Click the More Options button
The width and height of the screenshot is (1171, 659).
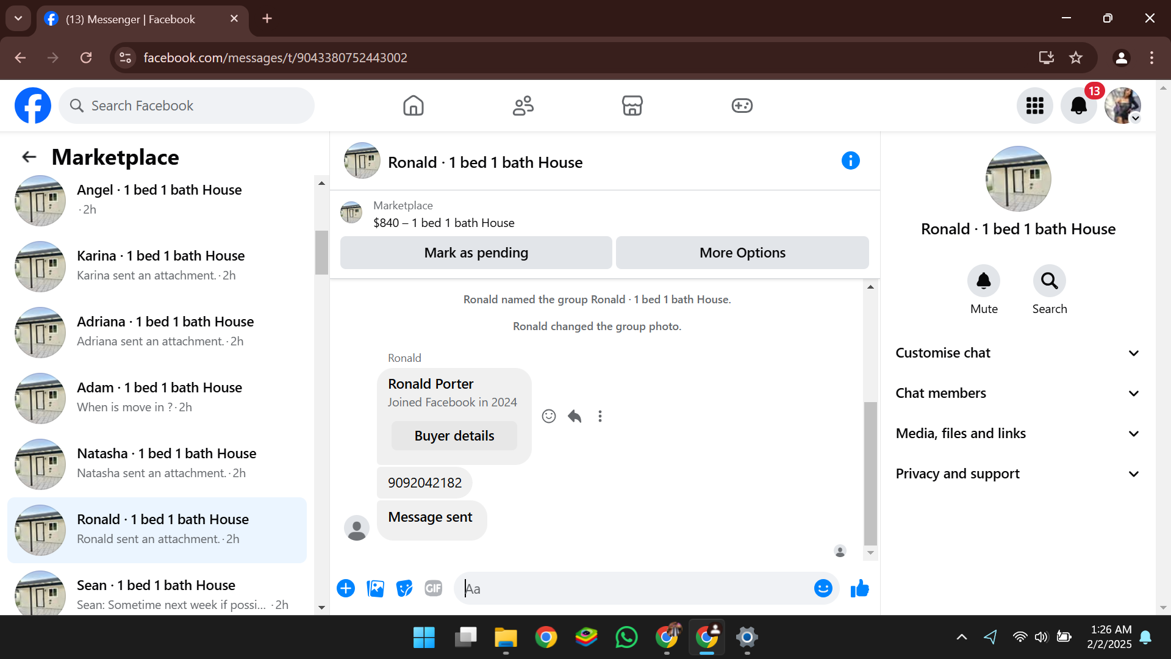pos(742,253)
